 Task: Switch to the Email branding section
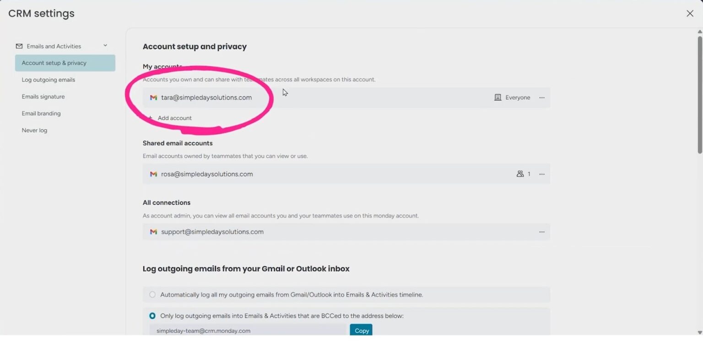41,113
